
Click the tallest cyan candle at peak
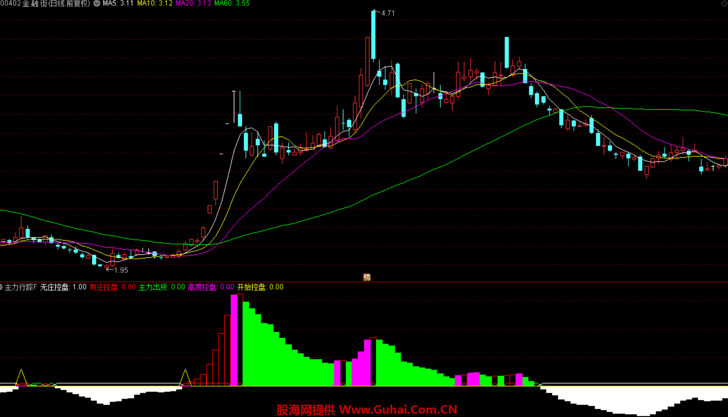(374, 35)
